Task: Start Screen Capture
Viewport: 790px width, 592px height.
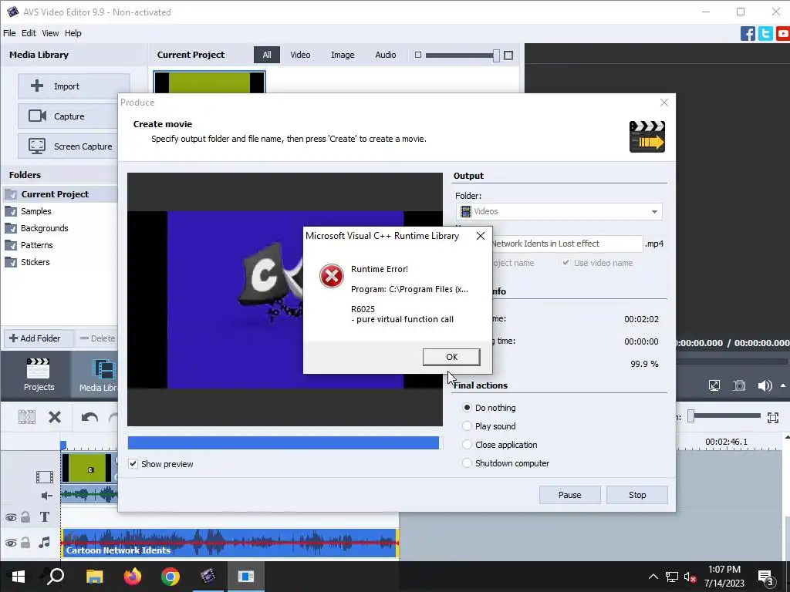Action: click(x=68, y=146)
